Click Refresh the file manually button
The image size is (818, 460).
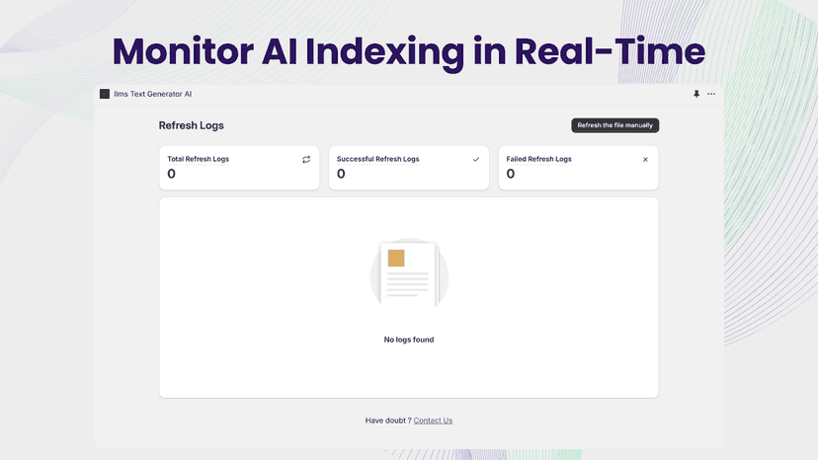(x=615, y=125)
